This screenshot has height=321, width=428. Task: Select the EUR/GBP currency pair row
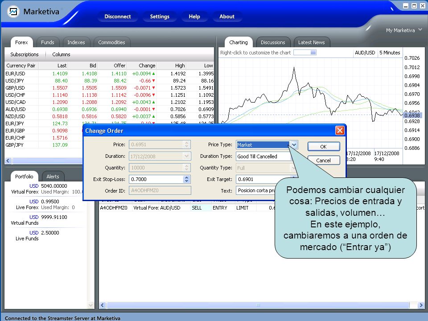44,131
